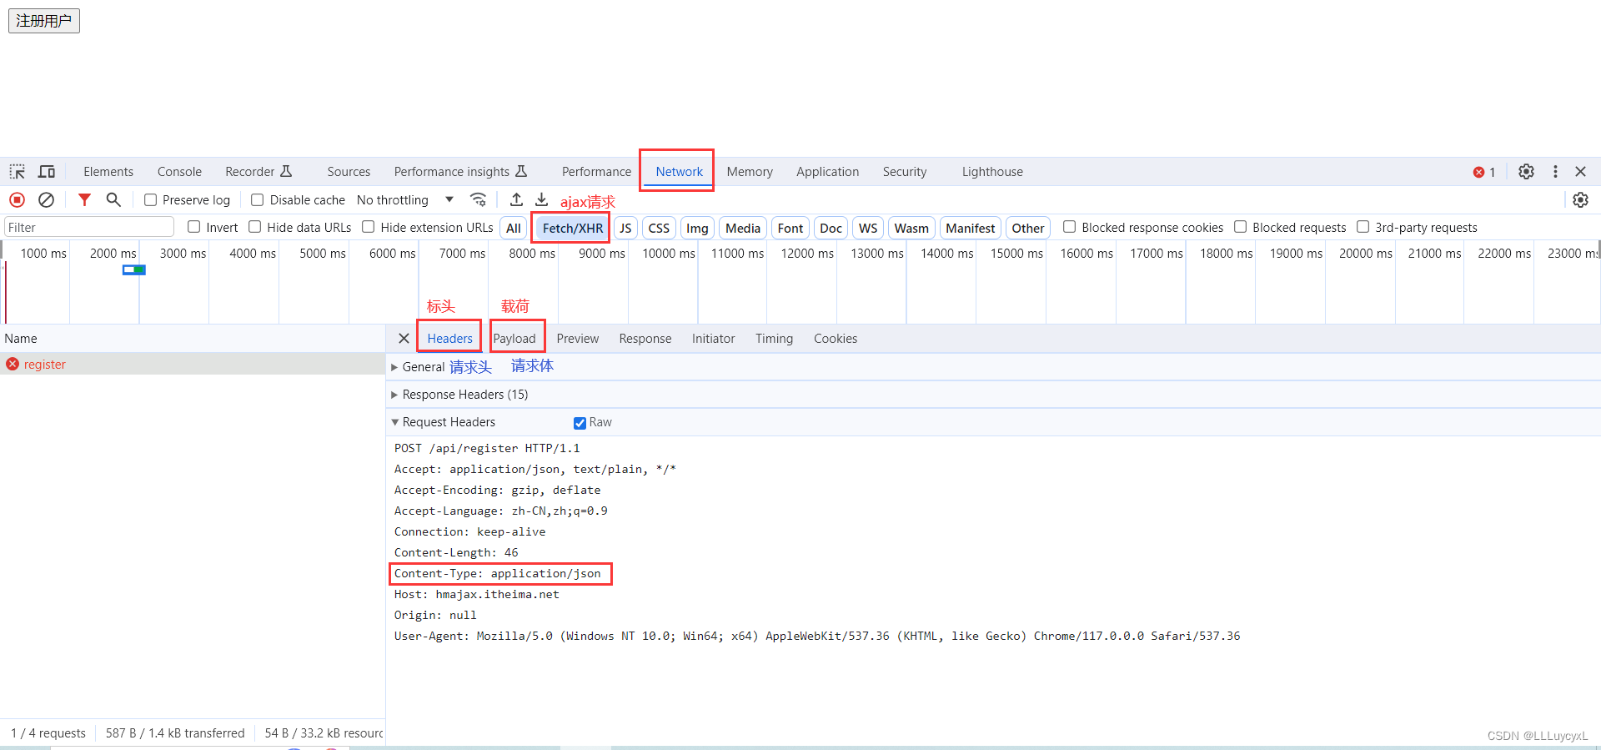Filter requests by Doc
Screen dimensions: 1601x750
click(x=831, y=228)
